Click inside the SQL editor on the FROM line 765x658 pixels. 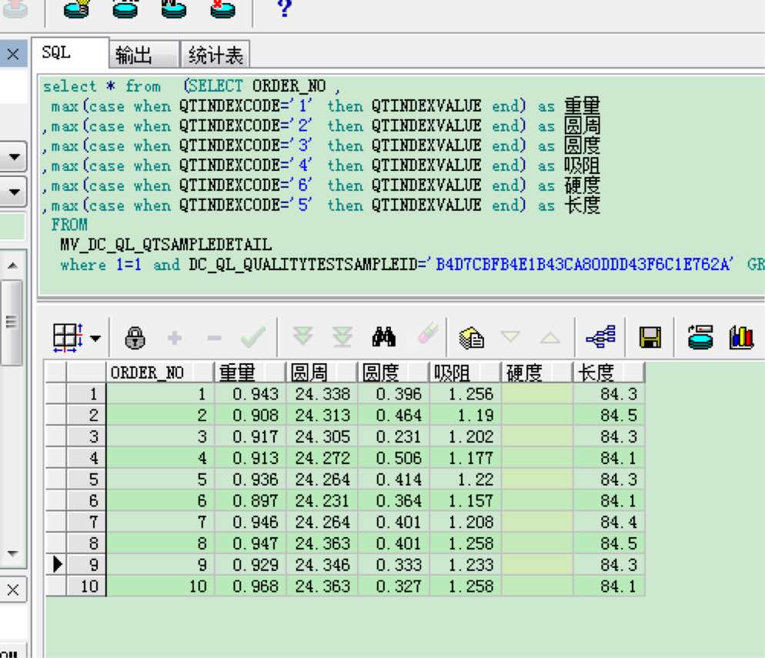(69, 225)
